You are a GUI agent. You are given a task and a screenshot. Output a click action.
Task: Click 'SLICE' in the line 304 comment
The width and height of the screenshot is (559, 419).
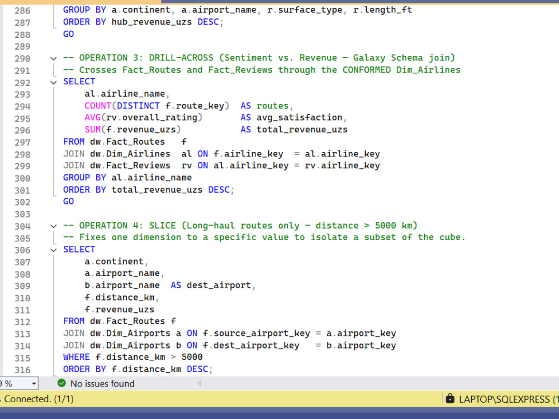pyautogui.click(x=162, y=226)
